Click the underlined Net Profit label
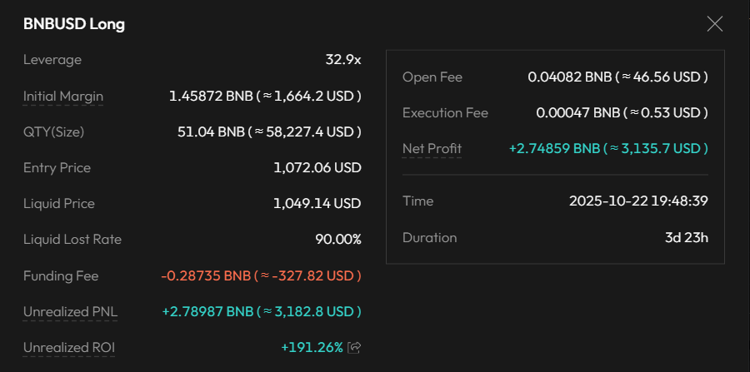 point(432,148)
